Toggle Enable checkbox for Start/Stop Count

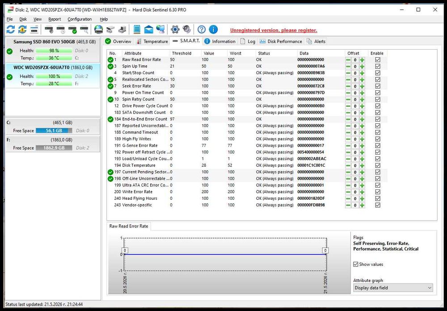click(378, 73)
